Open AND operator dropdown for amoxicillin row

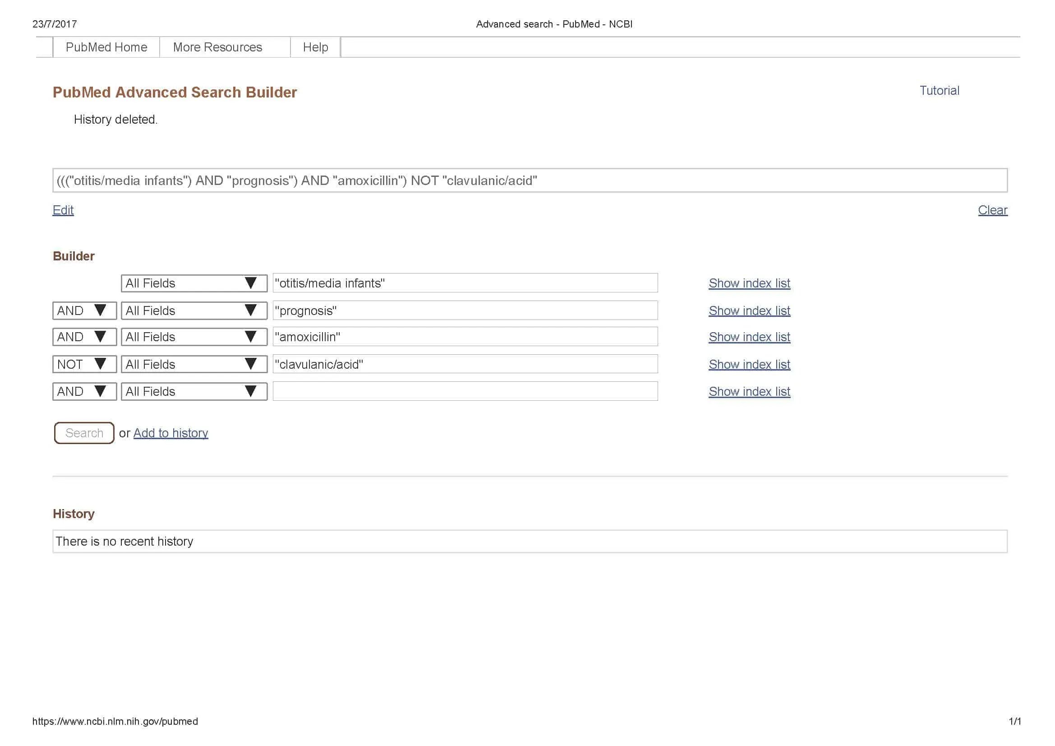[x=84, y=337]
